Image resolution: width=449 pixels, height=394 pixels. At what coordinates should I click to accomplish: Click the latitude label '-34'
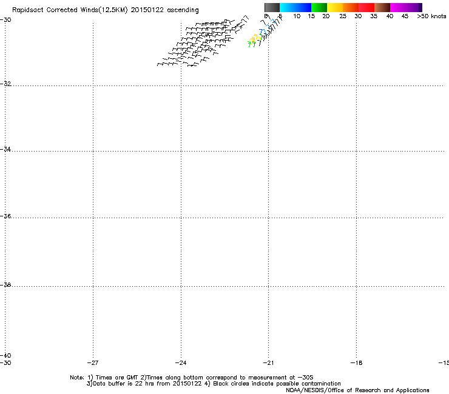[x=5, y=149]
